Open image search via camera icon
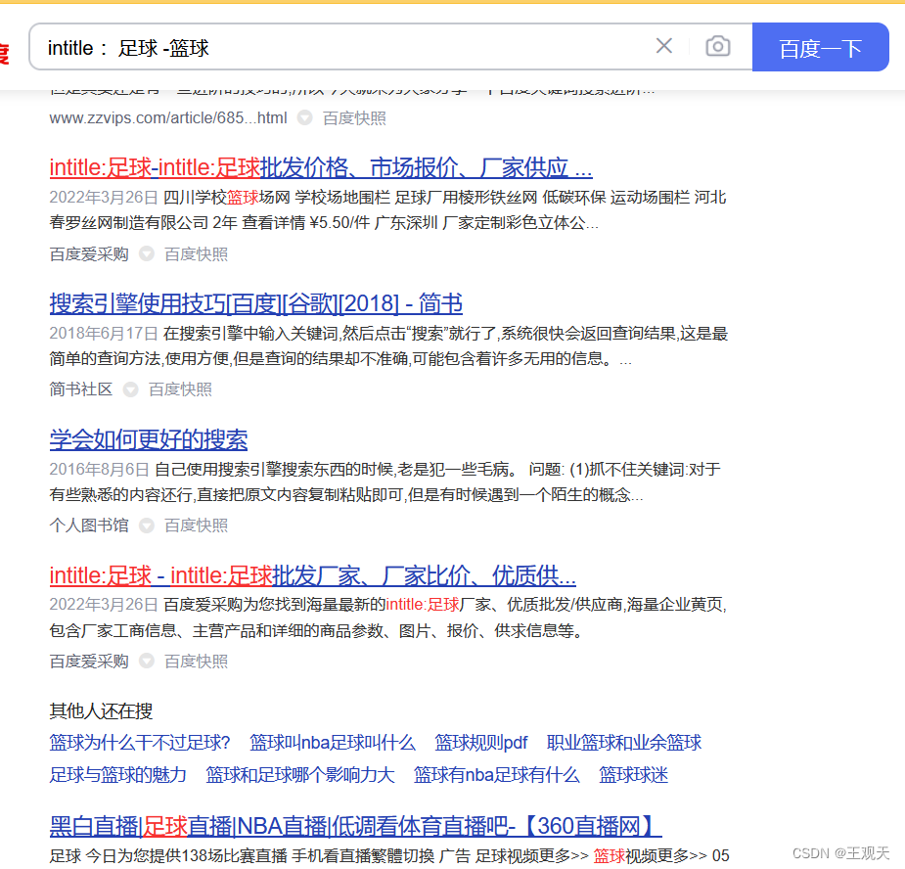The image size is (905, 869). tap(718, 46)
